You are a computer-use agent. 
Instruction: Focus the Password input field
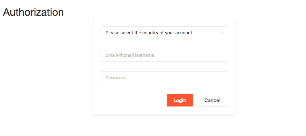point(164,78)
